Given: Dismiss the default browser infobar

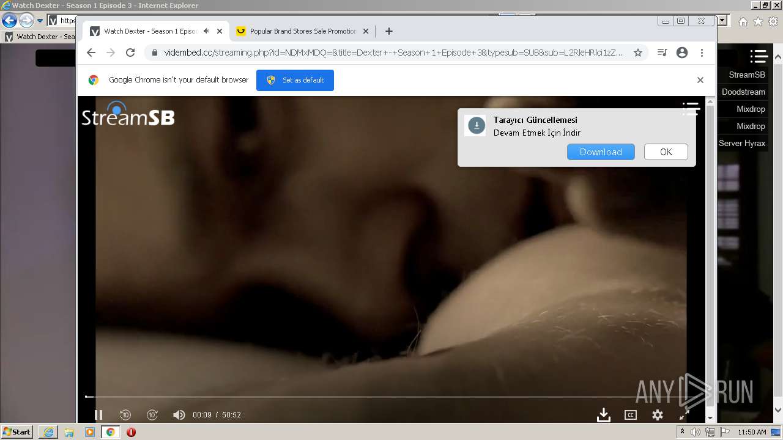Looking at the screenshot, I should click(700, 80).
